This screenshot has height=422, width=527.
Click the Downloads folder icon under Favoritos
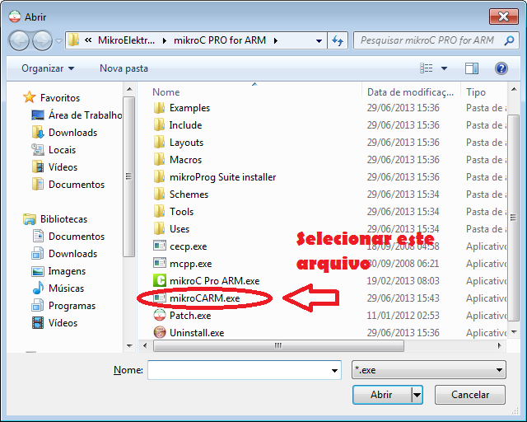pyautogui.click(x=38, y=132)
